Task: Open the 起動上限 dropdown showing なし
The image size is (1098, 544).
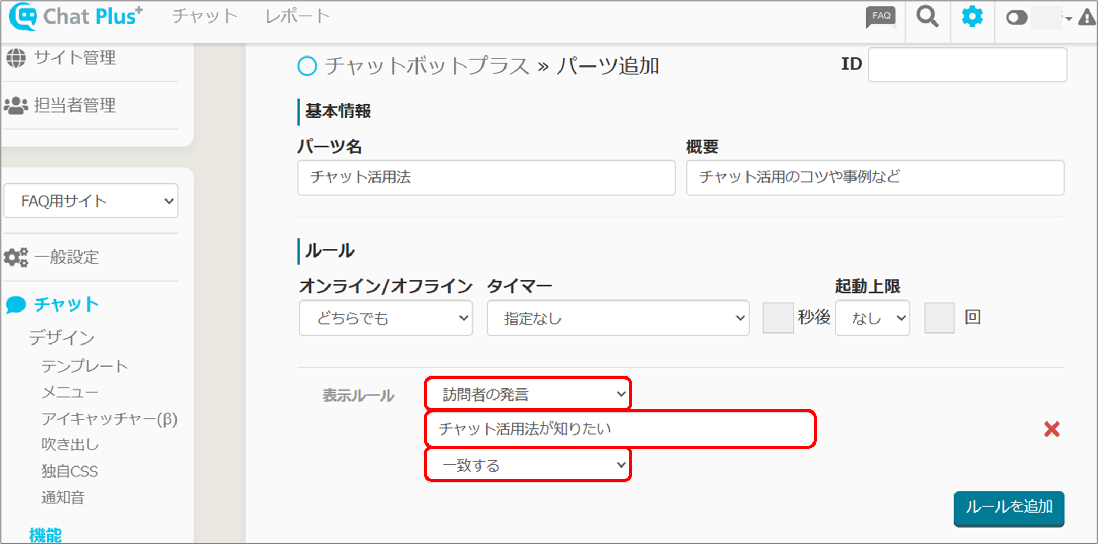Action: click(x=872, y=318)
